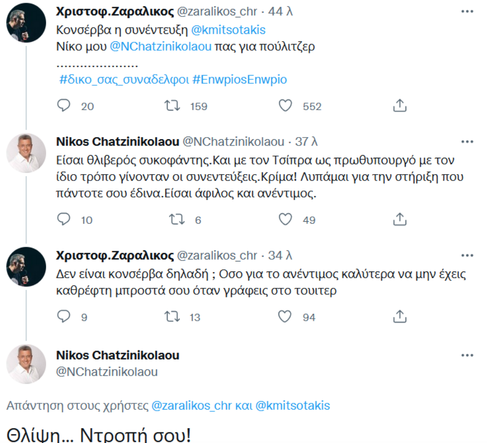Share the tweet with 94 likes

click(400, 317)
